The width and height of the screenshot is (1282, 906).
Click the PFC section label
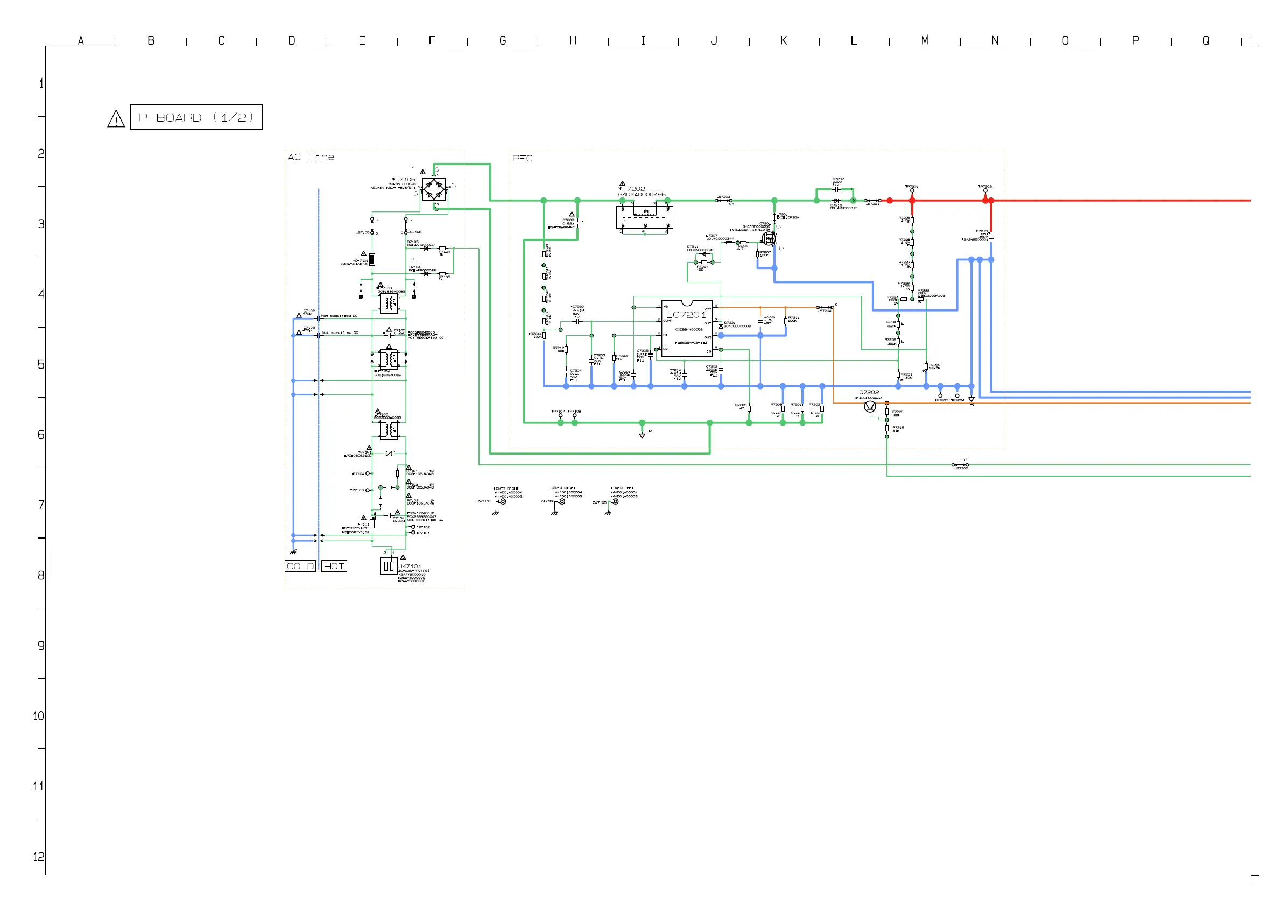click(523, 159)
